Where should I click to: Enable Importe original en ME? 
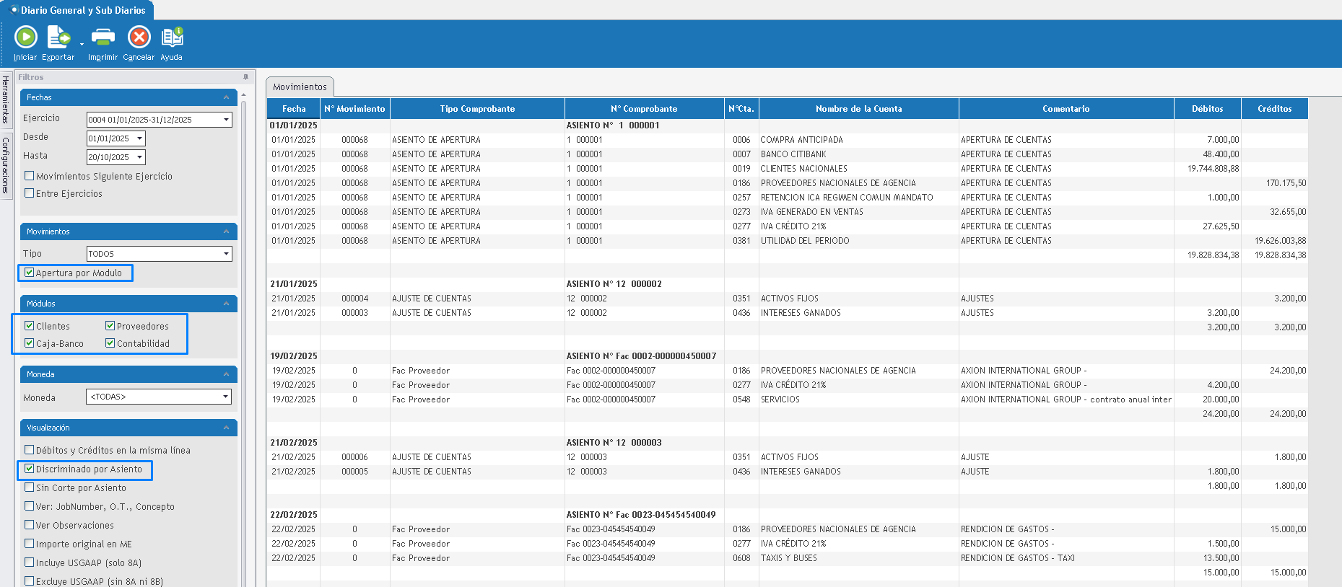[30, 543]
